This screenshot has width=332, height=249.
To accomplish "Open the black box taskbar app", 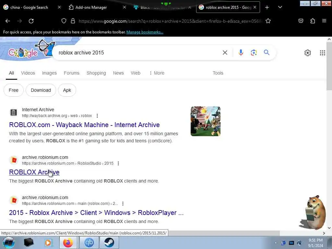I will pyautogui.click(x=29, y=243).
